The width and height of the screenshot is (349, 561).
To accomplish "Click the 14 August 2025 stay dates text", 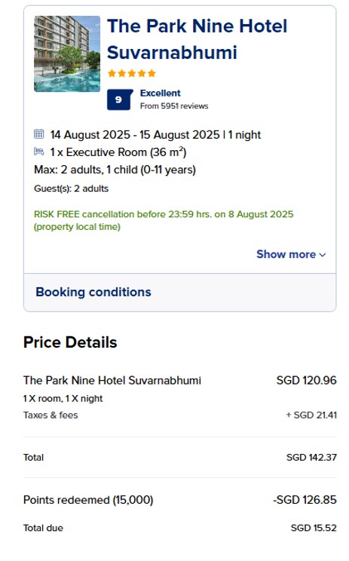I will 155,134.
